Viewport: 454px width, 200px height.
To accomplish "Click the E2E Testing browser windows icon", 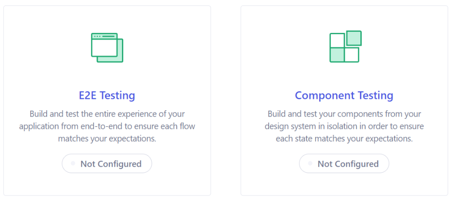I will point(107,48).
